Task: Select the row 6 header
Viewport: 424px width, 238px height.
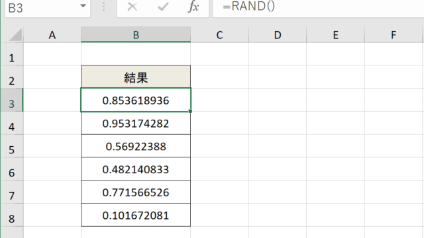Action: pos(12,169)
